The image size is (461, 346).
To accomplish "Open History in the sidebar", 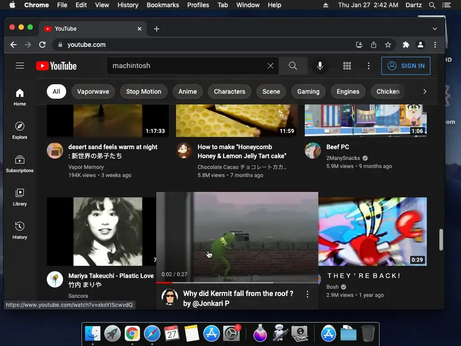I will coord(20,230).
